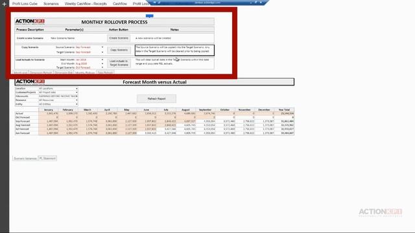Open the Load Actuals Target Scenario dropdown

102,67
